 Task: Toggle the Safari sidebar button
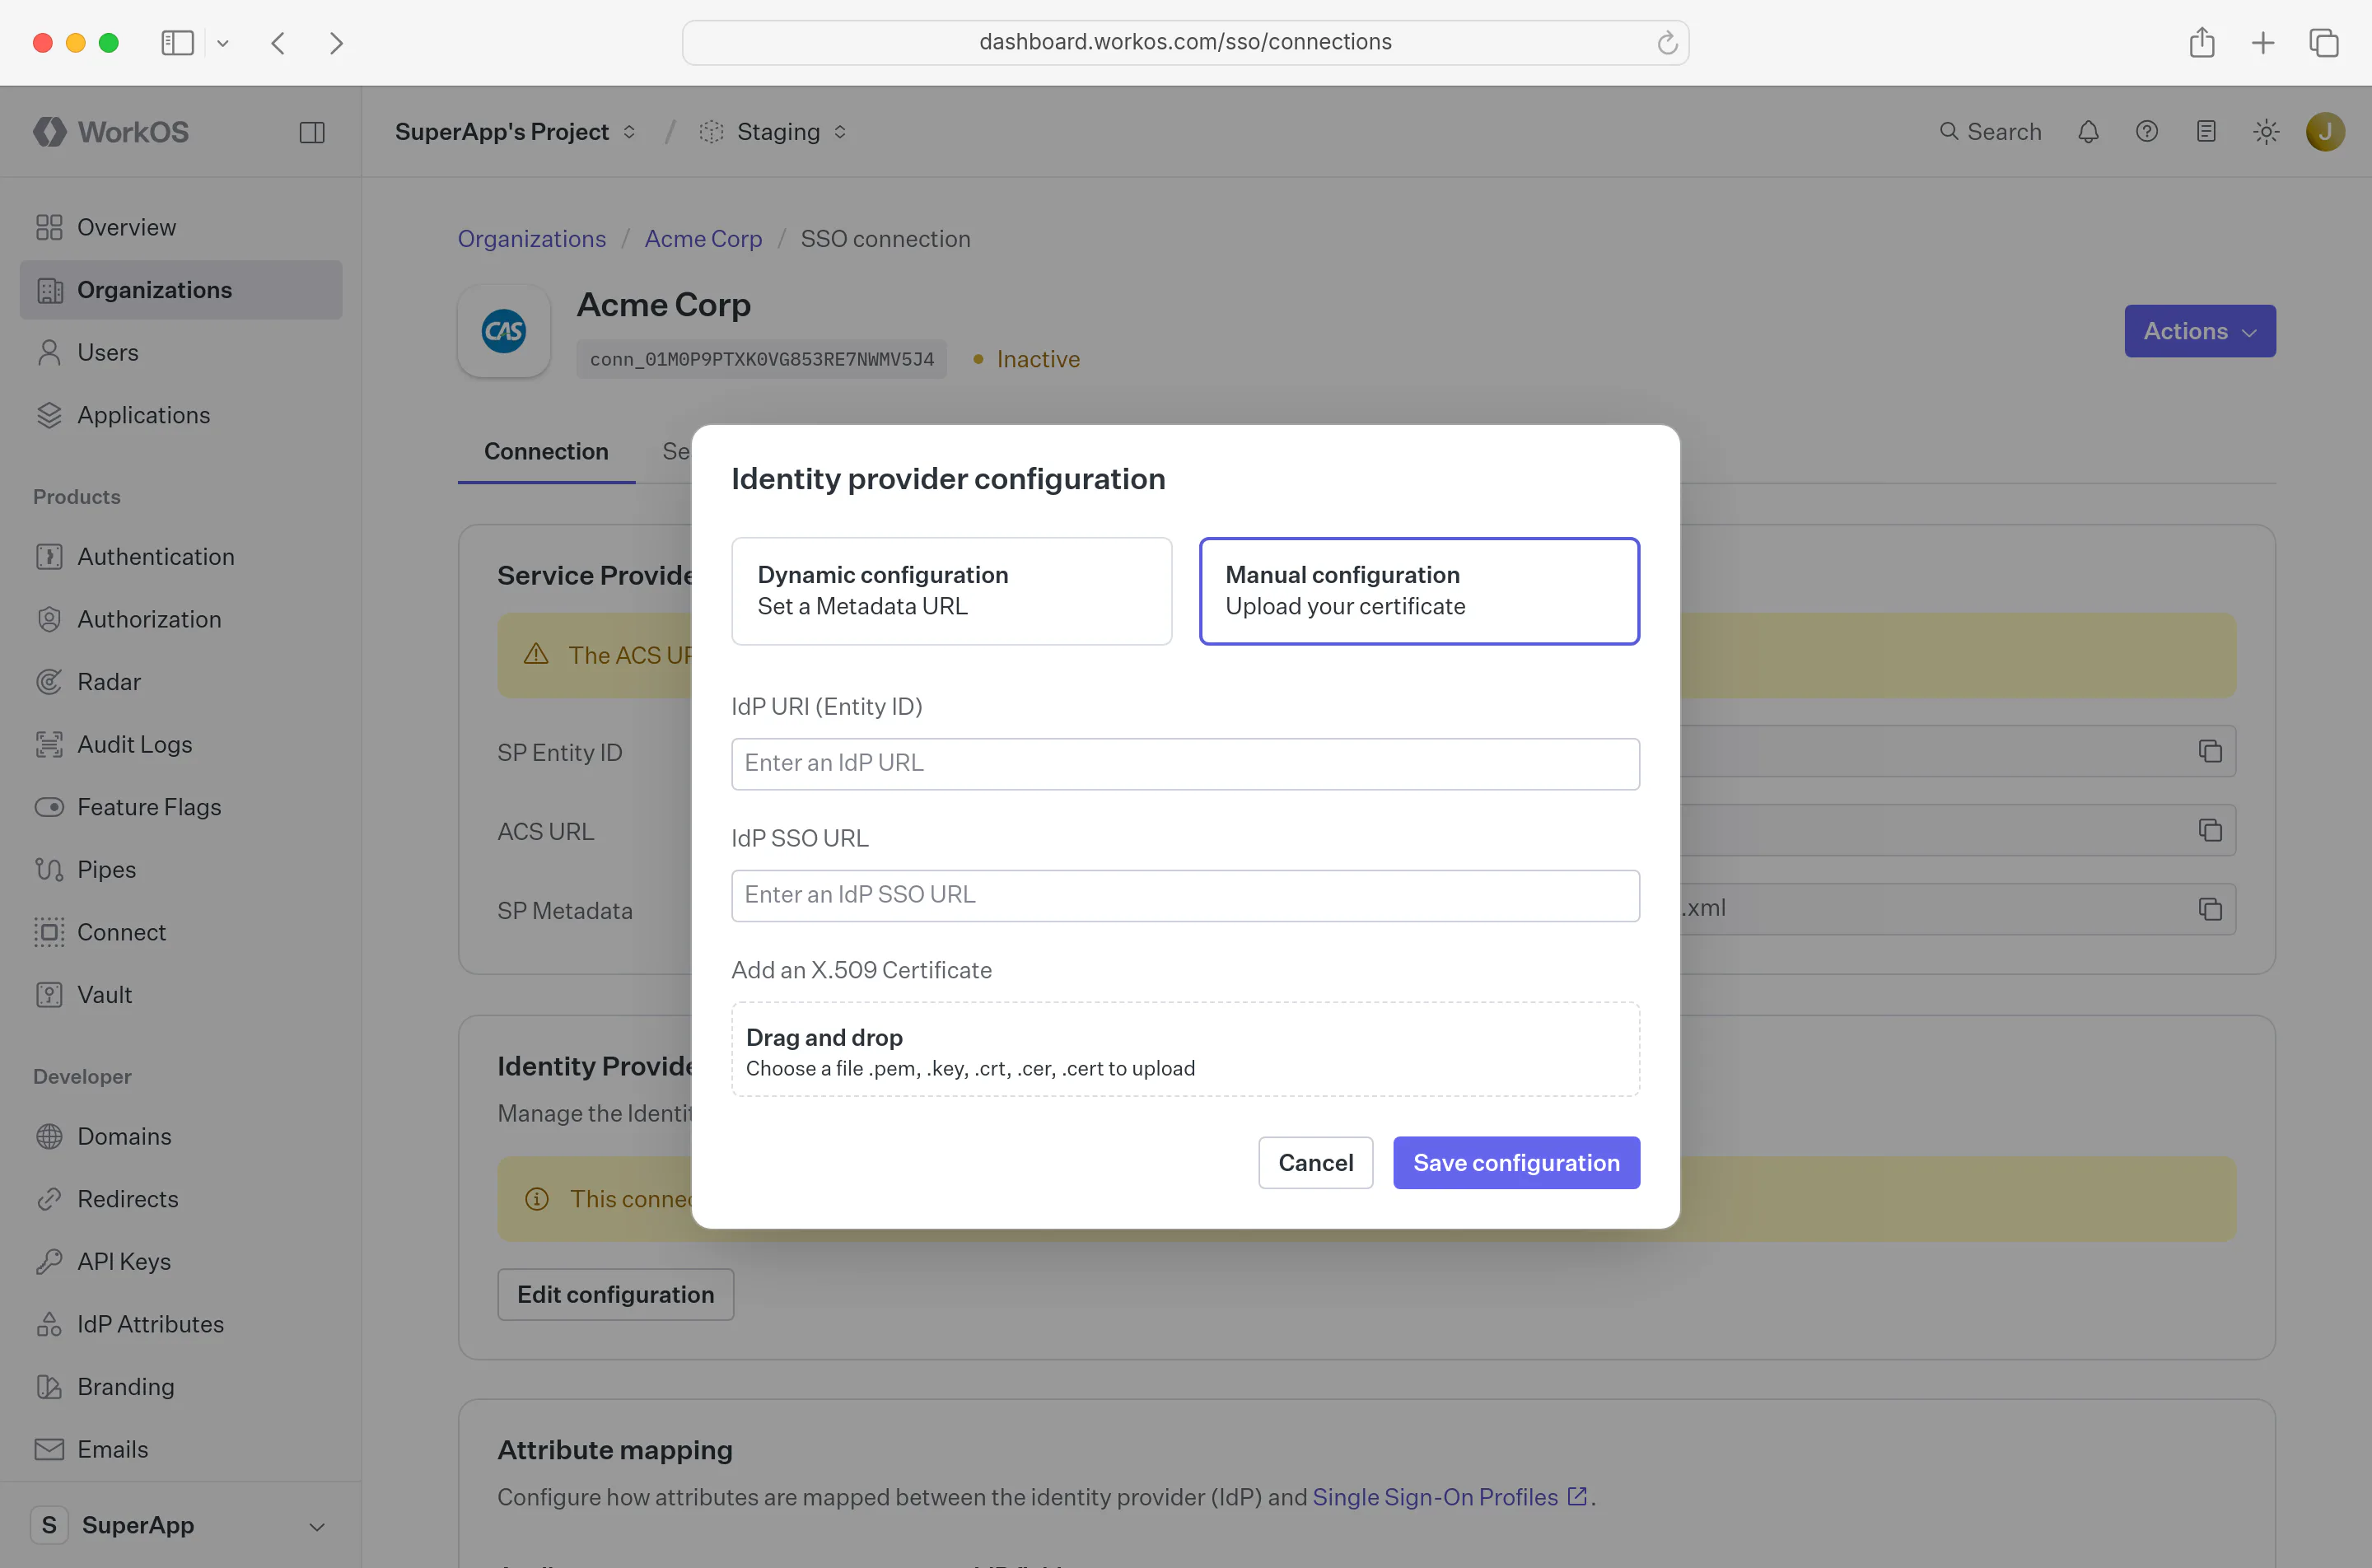click(x=177, y=43)
